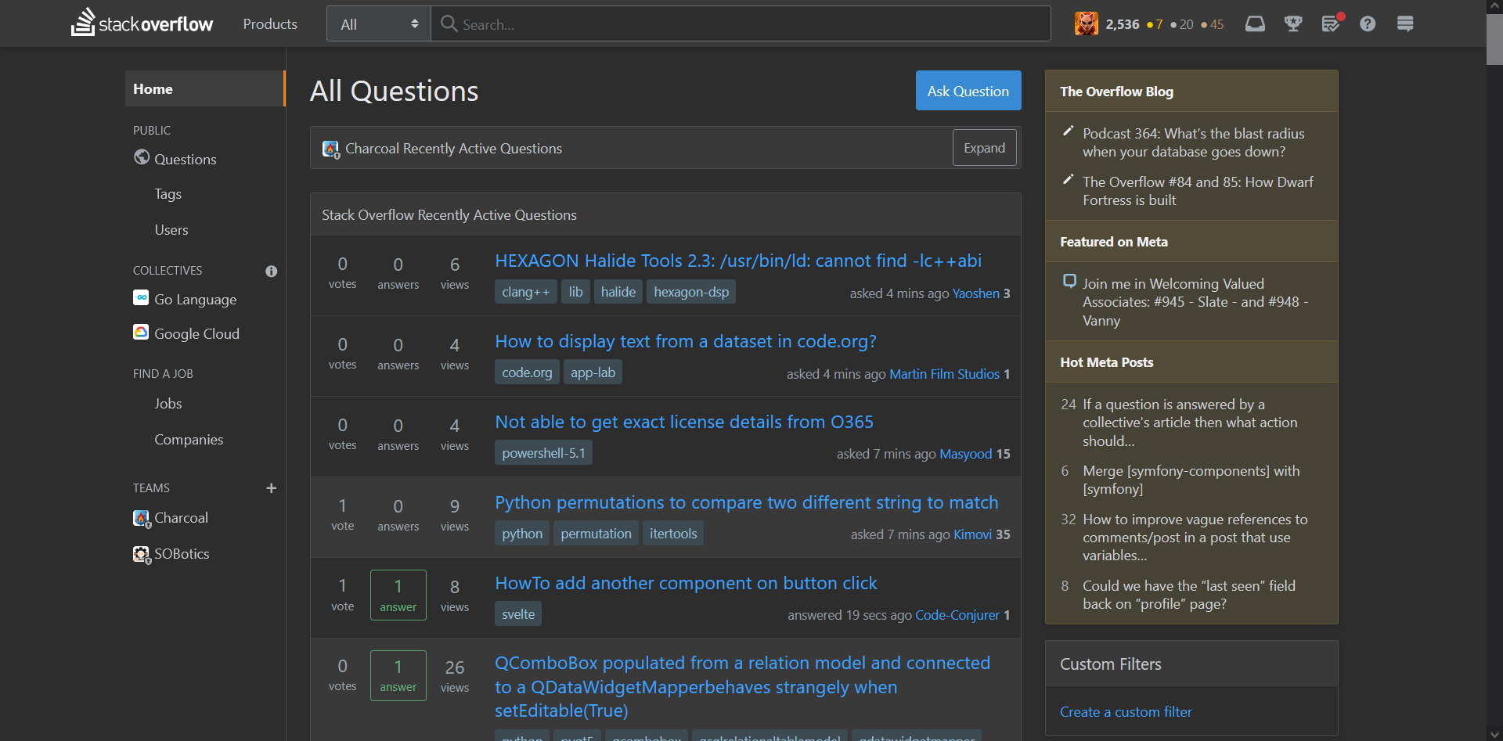Click pencil icon beside Podcast 364 post

point(1068,131)
